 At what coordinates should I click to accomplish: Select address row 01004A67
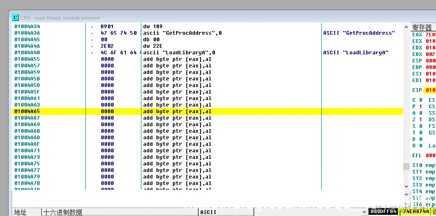click(x=27, y=118)
